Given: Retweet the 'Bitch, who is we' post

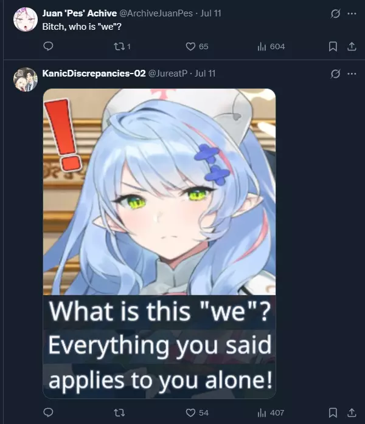Looking at the screenshot, I should (122, 47).
